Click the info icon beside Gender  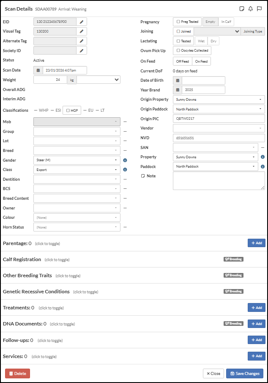point(125,160)
